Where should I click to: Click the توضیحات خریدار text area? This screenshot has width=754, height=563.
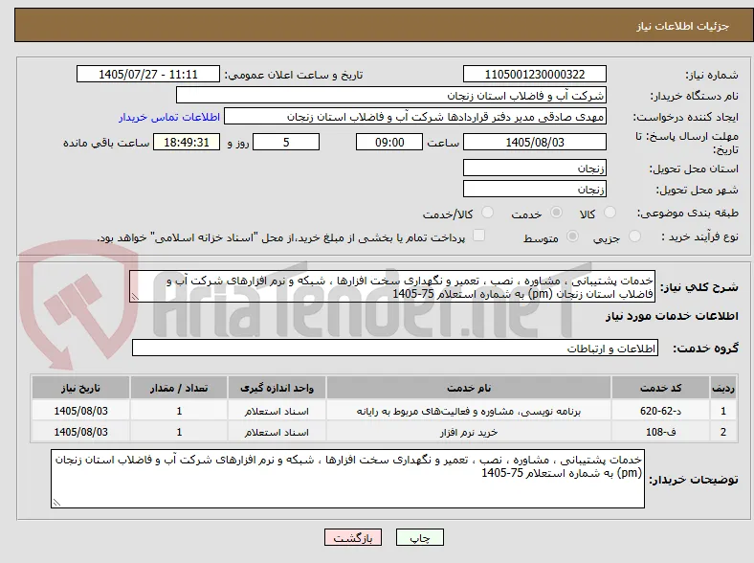[x=347, y=479]
